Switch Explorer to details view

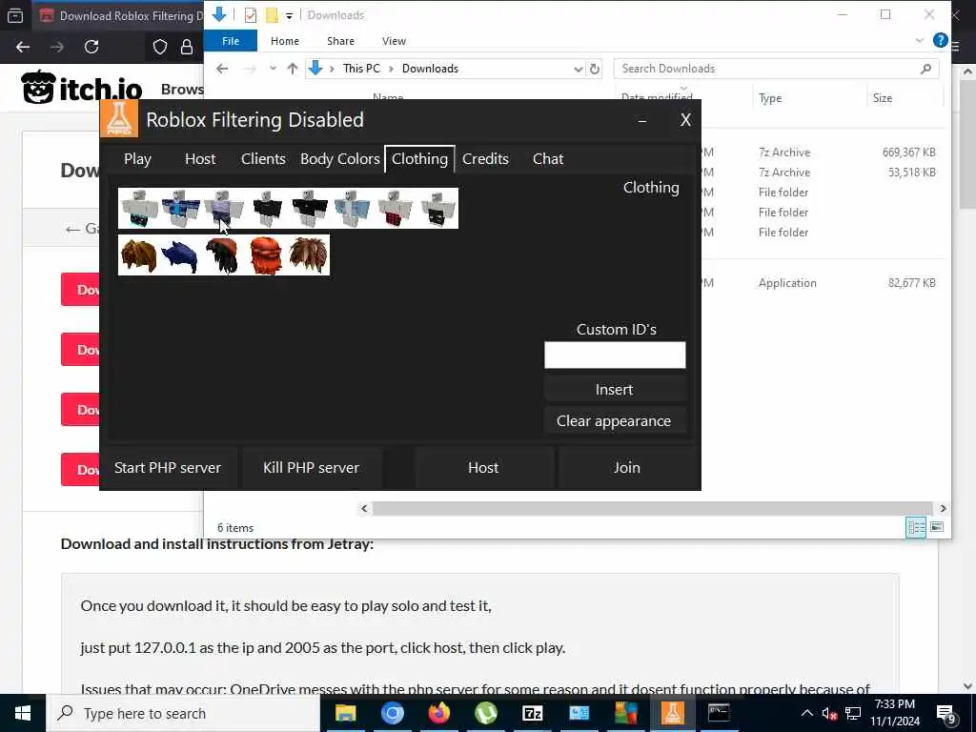916,528
